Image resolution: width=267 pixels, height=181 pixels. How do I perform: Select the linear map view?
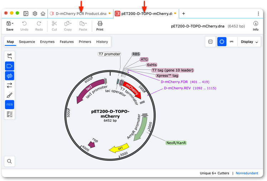[x=231, y=42]
